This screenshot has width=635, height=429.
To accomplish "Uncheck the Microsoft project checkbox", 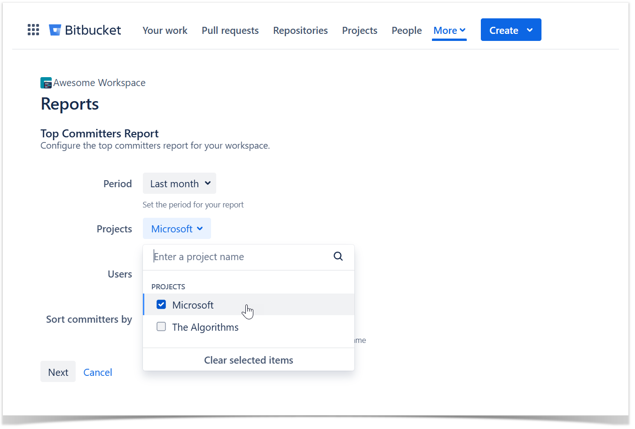I will click(x=161, y=304).
